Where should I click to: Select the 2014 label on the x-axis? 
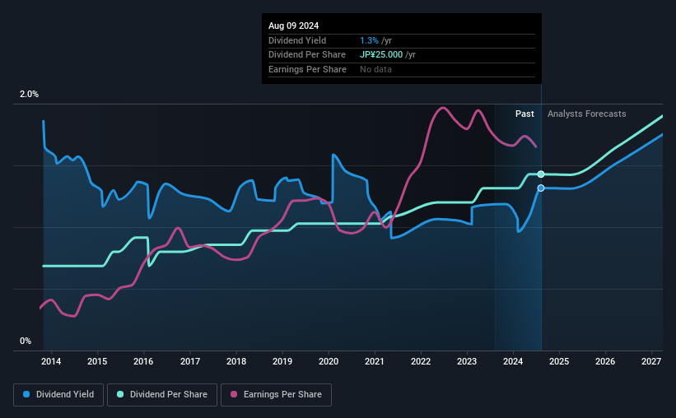coord(51,361)
